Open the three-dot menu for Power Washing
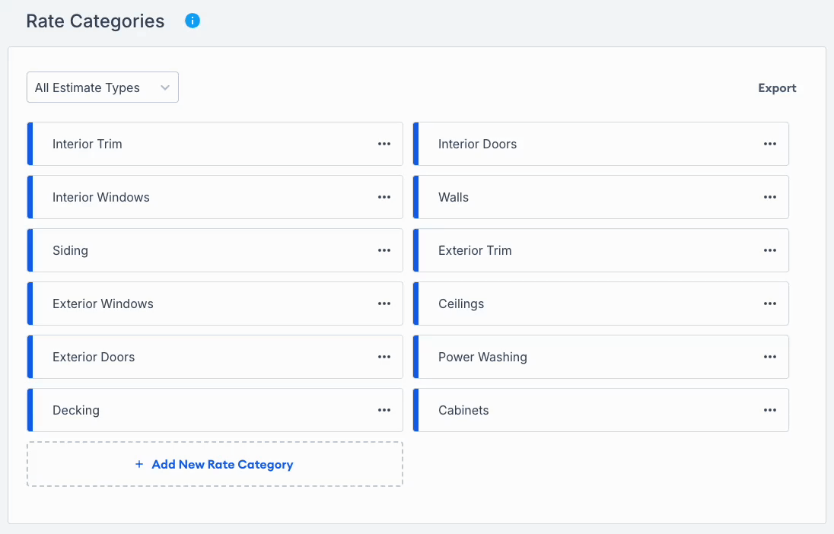Image resolution: width=834 pixels, height=534 pixels. click(x=769, y=356)
